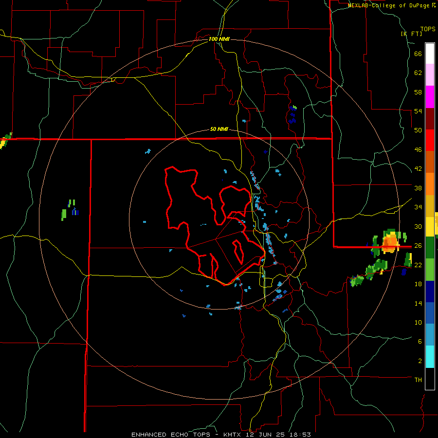Select the 50 NMI range ring label
The height and width of the screenshot is (438, 438).
pyautogui.click(x=219, y=129)
